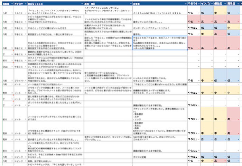The image size is (242, 166).
Task: Open the インパクト dropdown showing 低 in the スキップアイコン row
Action: tap(212, 13)
